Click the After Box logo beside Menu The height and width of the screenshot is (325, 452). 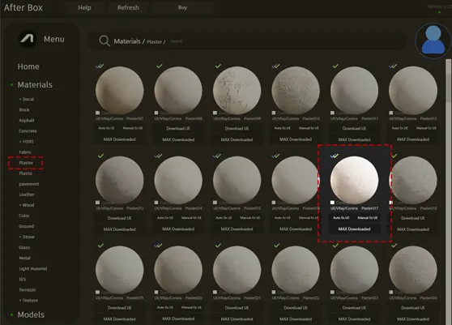28,39
